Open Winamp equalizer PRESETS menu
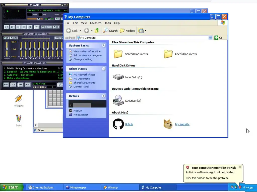The width and height of the screenshot is (257, 192). 59,38
